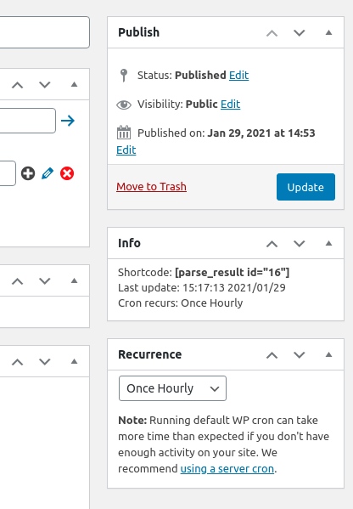Image resolution: width=353 pixels, height=509 pixels.
Task: Open the Once Hourly recurrence dropdown
Action: pyautogui.click(x=172, y=388)
